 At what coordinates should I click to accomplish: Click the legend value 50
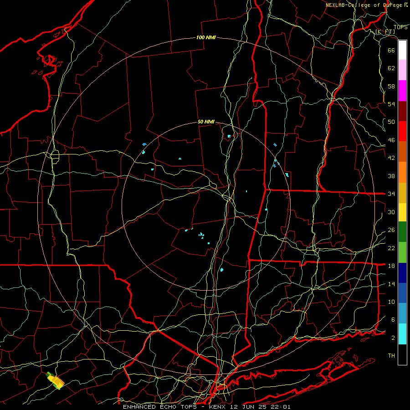391,122
